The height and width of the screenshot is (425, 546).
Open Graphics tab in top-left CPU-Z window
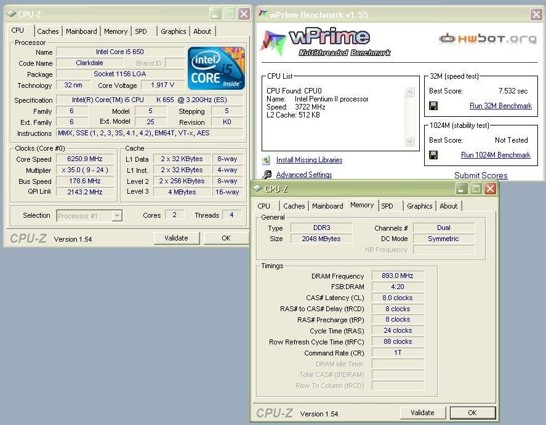173,31
